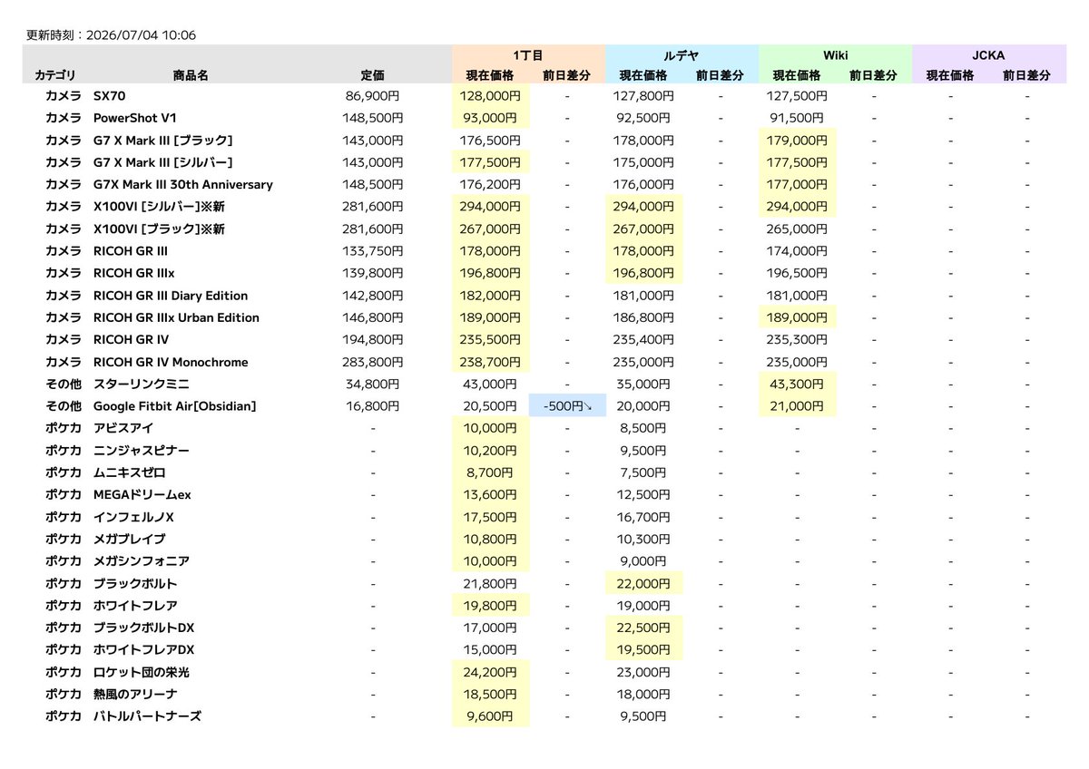Select RICOH GR IIIx Urban Edition name
Viewport: 1089px width, 769px height.
point(176,318)
